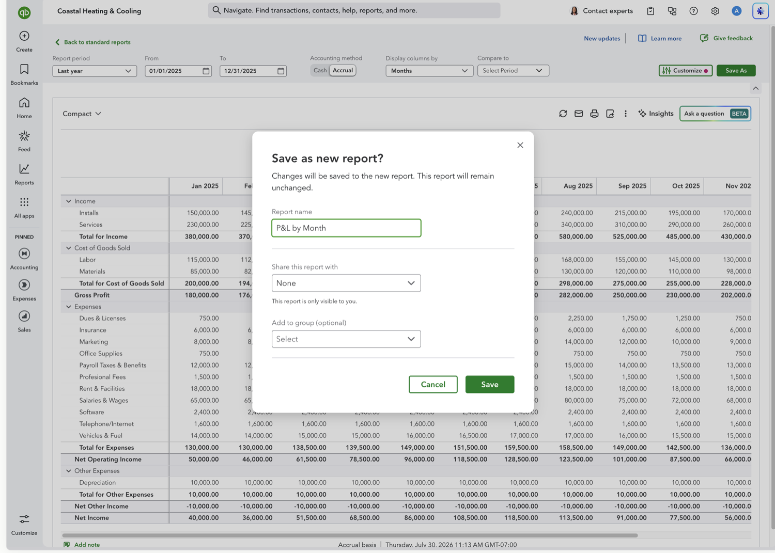Open the Report period Last year dropdown

point(95,71)
